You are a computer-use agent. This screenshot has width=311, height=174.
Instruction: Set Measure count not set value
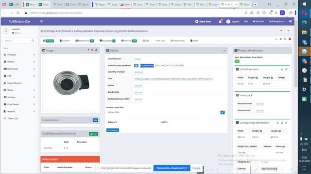pyautogui.click(x=260, y=104)
